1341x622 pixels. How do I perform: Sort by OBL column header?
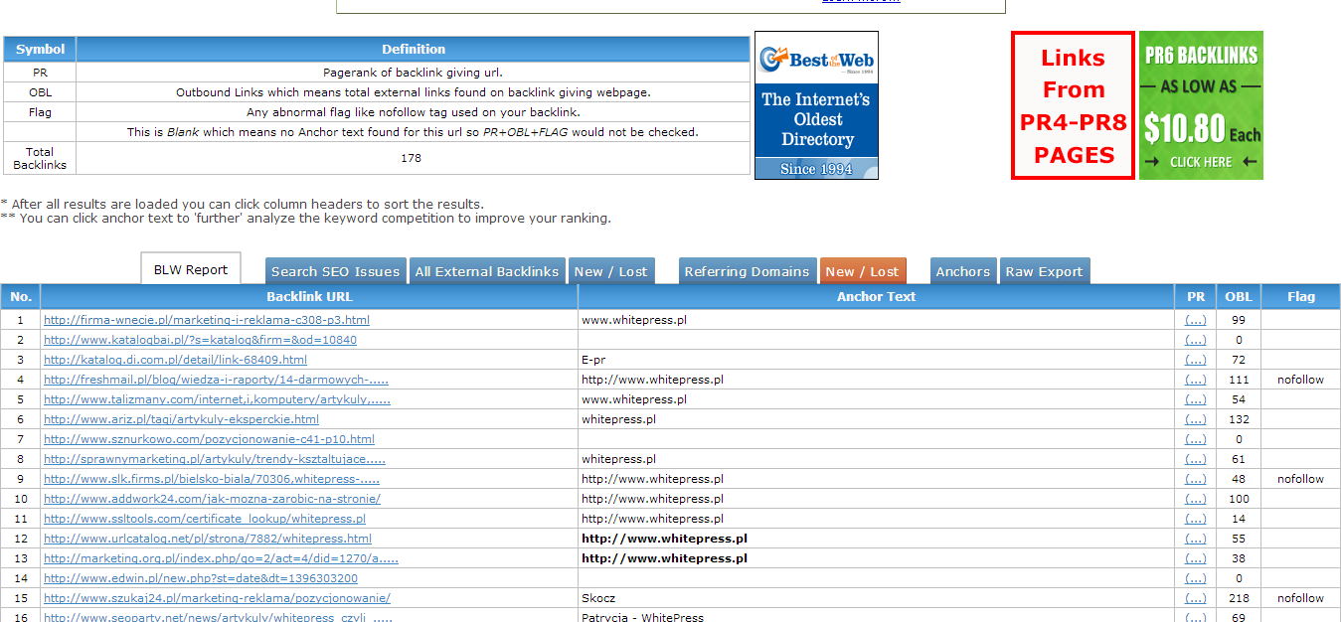1239,296
